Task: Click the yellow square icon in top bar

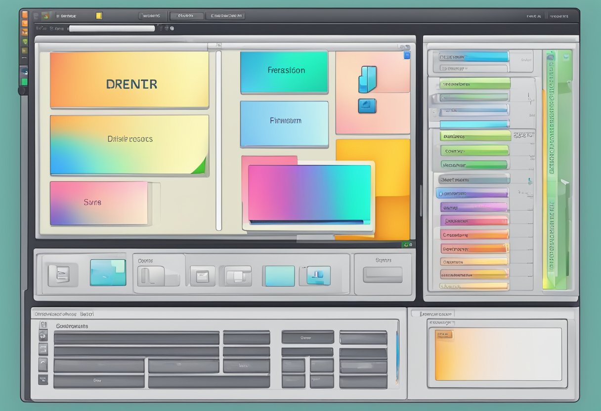Action: (x=99, y=16)
